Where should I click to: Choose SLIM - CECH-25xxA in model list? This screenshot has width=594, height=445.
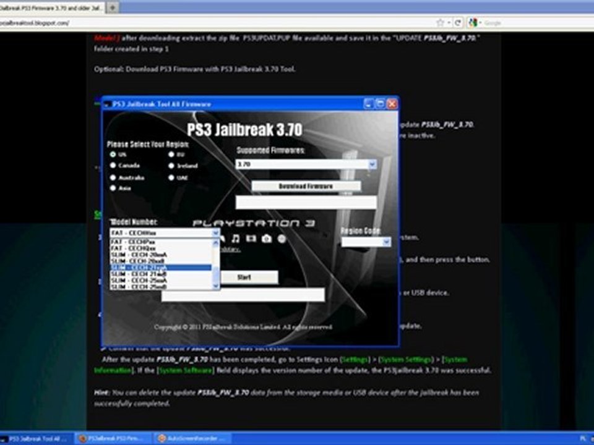(x=161, y=281)
